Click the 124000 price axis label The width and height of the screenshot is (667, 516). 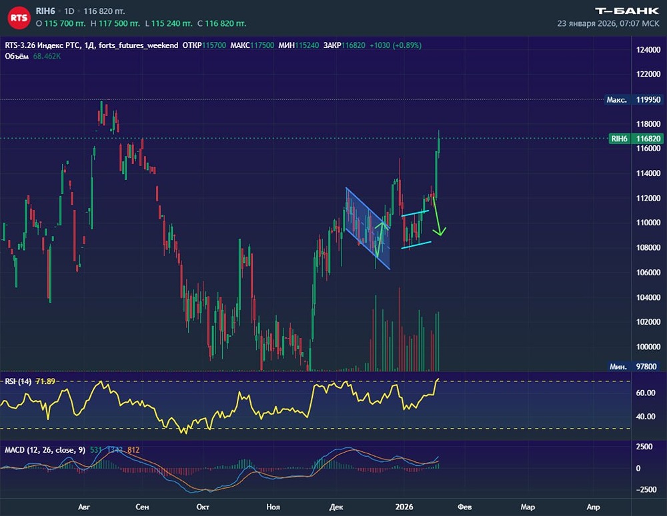pos(648,50)
